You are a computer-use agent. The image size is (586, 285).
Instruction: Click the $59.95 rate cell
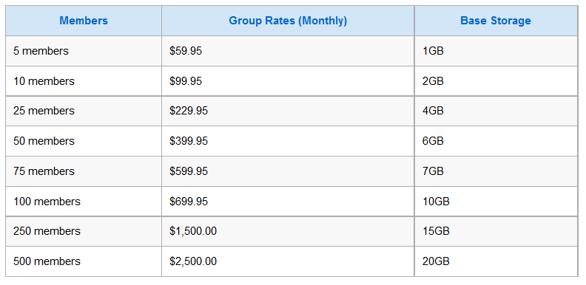(288, 51)
